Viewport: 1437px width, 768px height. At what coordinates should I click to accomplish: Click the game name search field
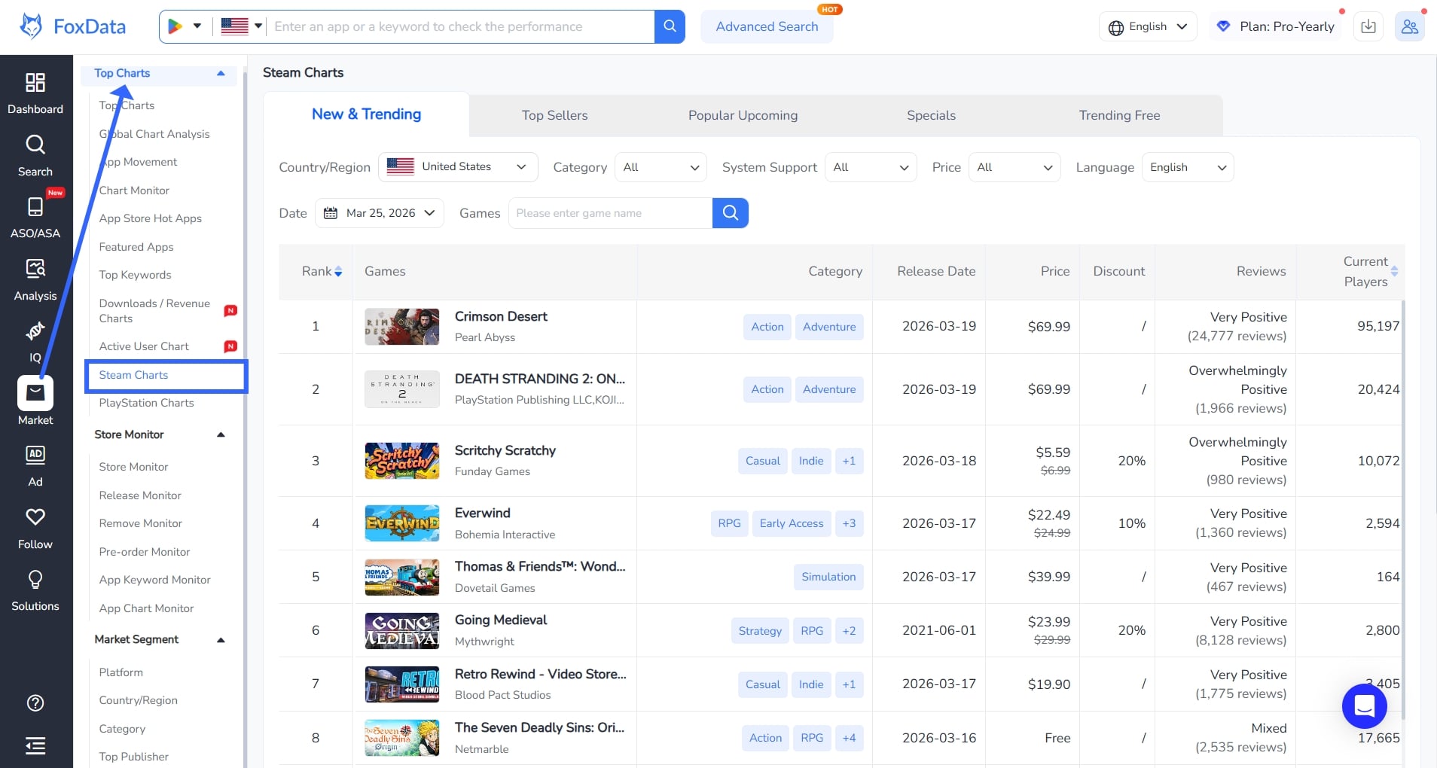point(610,213)
